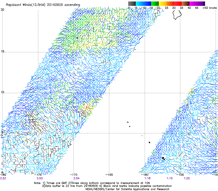Click the dark purple 45–50 knots color bar segment
The width and height of the screenshot is (218, 191).
click(x=201, y=4)
